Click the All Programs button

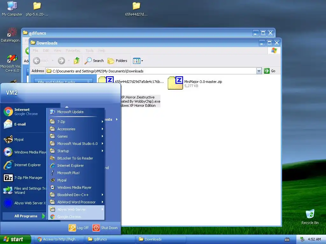click(25, 216)
